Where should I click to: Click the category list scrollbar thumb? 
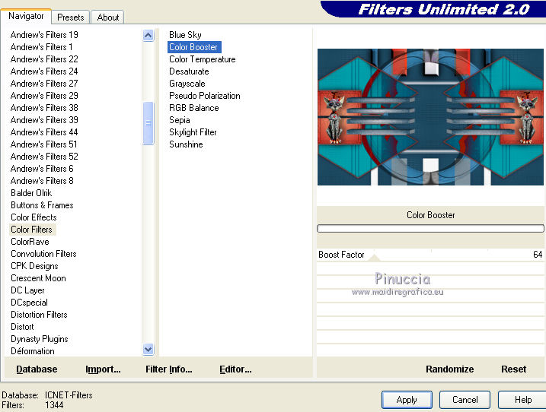(x=148, y=123)
